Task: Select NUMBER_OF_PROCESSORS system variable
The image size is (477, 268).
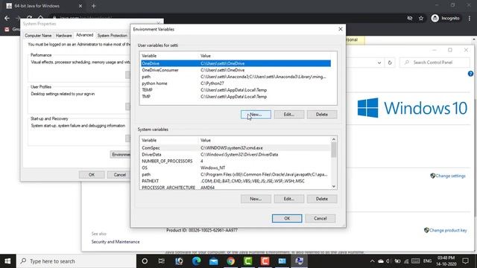Action: pyautogui.click(x=236, y=161)
